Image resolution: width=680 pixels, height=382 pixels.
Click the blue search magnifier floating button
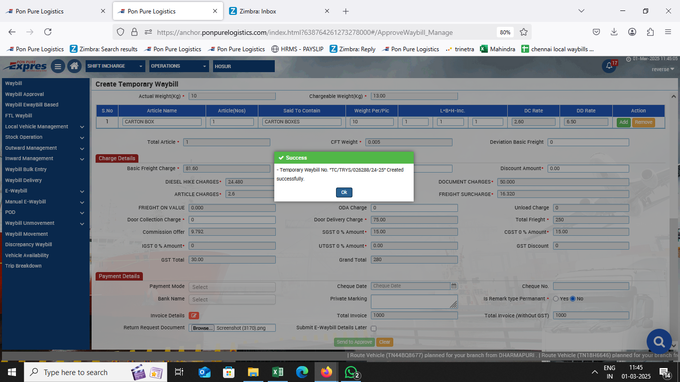(x=659, y=342)
